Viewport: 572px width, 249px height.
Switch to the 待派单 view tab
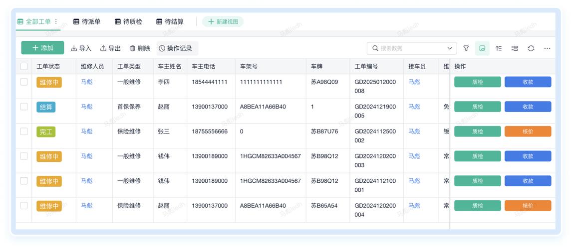point(87,22)
